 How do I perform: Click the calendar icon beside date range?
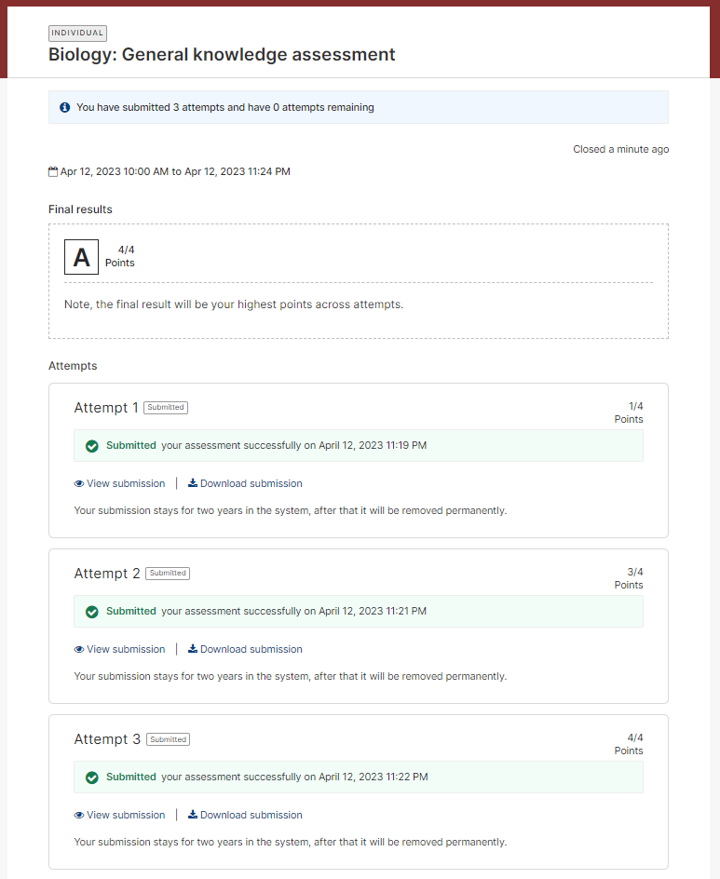point(53,171)
